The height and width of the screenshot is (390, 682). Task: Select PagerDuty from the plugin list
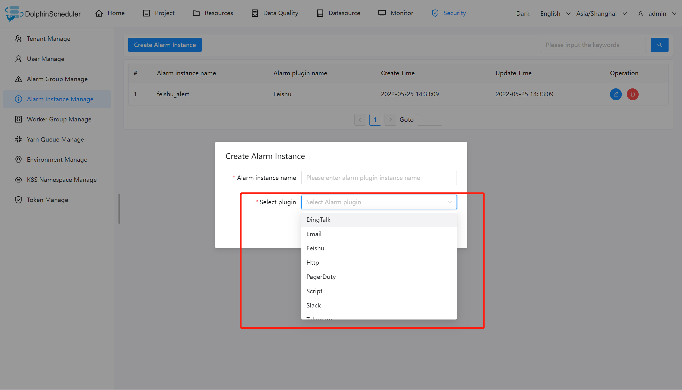[x=321, y=277]
